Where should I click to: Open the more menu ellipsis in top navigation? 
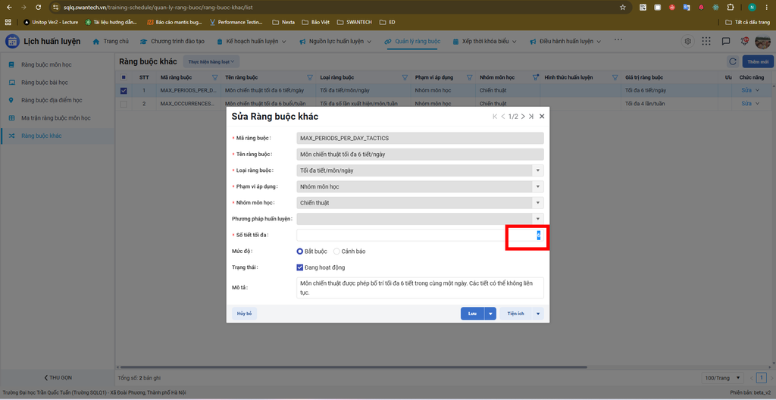click(x=618, y=39)
